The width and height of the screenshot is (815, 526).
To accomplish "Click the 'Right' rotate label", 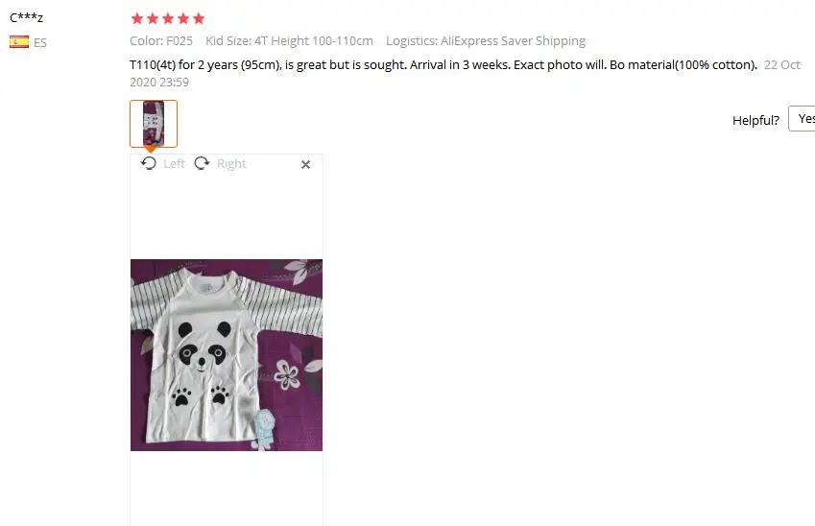I will (231, 164).
